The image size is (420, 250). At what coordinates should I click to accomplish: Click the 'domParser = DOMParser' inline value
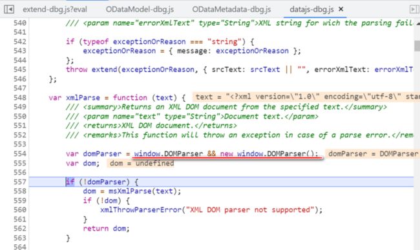(372, 154)
